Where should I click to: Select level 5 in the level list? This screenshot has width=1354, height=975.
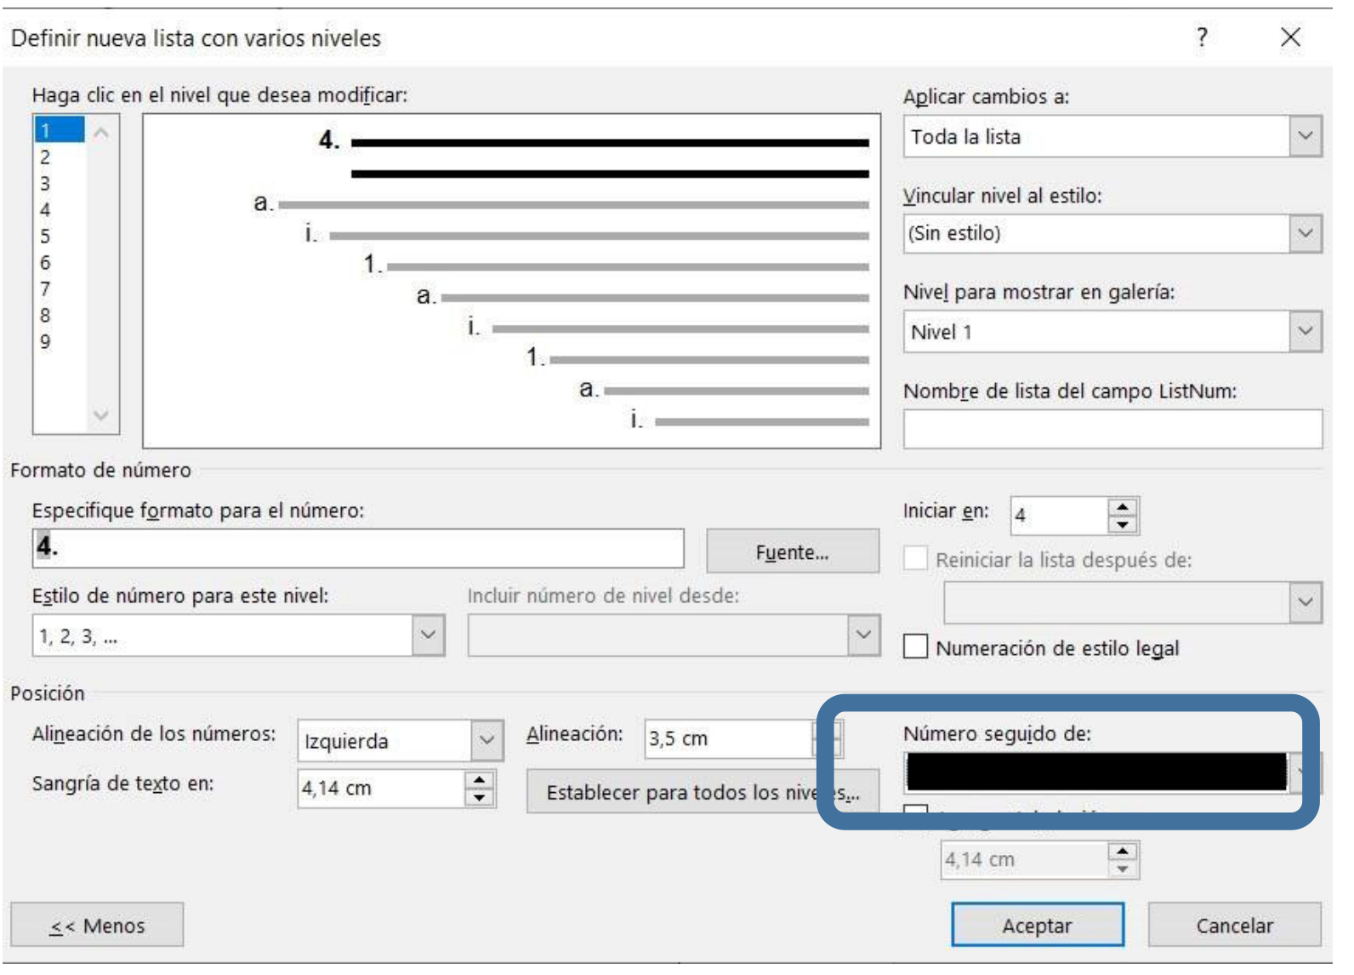46,237
